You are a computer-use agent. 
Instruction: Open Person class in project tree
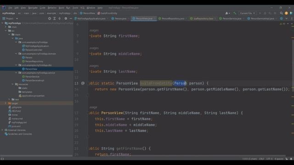point(27,57)
